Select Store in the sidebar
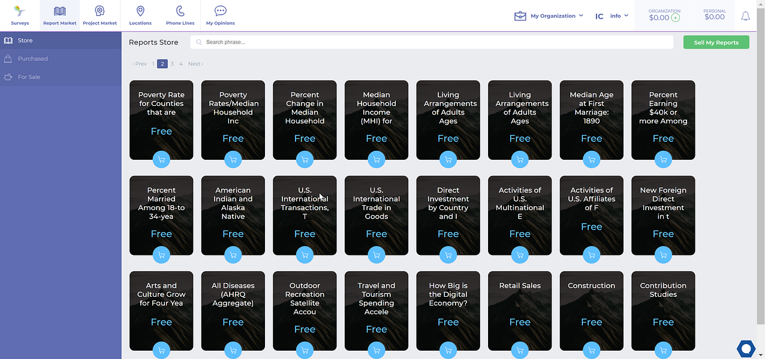 (x=61, y=41)
